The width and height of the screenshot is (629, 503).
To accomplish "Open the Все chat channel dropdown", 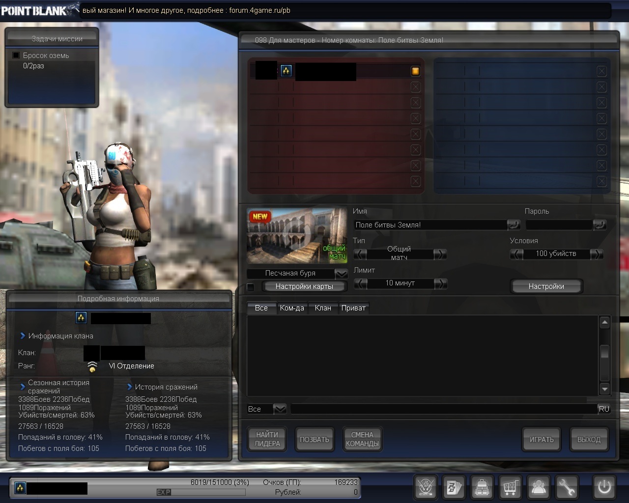I will pos(279,409).
